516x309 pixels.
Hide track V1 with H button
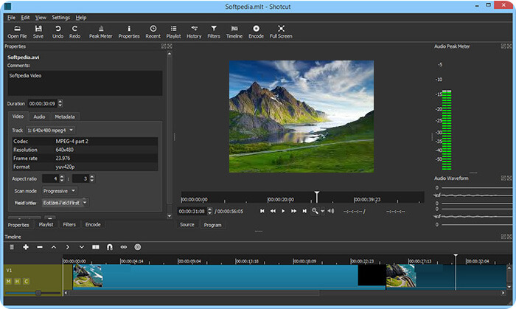pyautogui.click(x=18, y=282)
